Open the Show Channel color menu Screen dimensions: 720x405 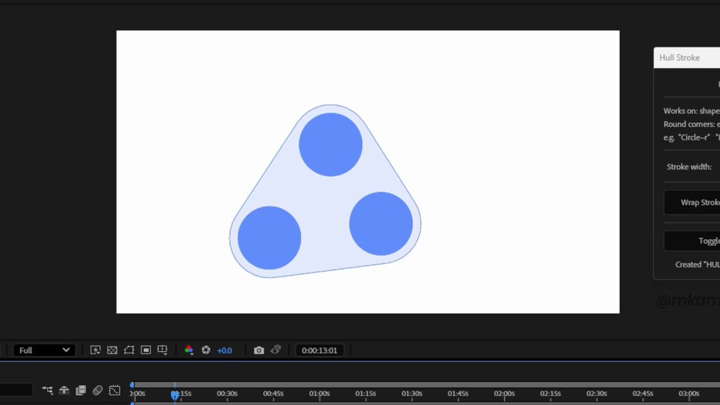(x=189, y=350)
